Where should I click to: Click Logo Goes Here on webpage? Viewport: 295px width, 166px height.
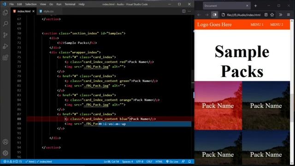pos(214,24)
